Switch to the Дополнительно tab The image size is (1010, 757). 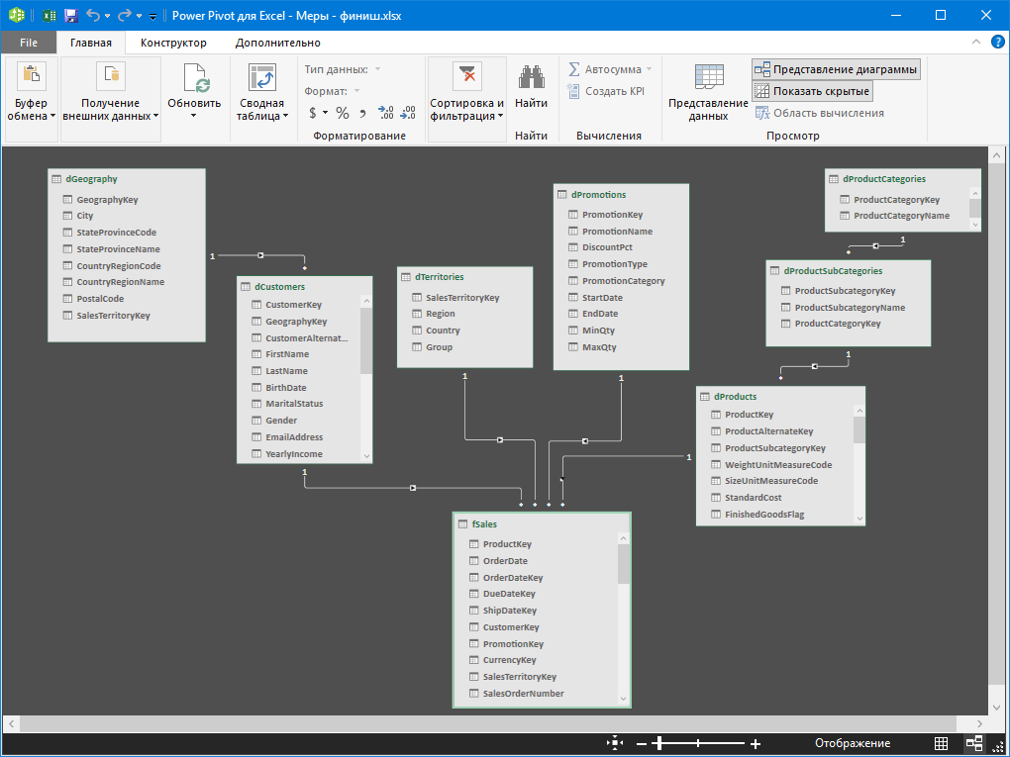pos(277,43)
